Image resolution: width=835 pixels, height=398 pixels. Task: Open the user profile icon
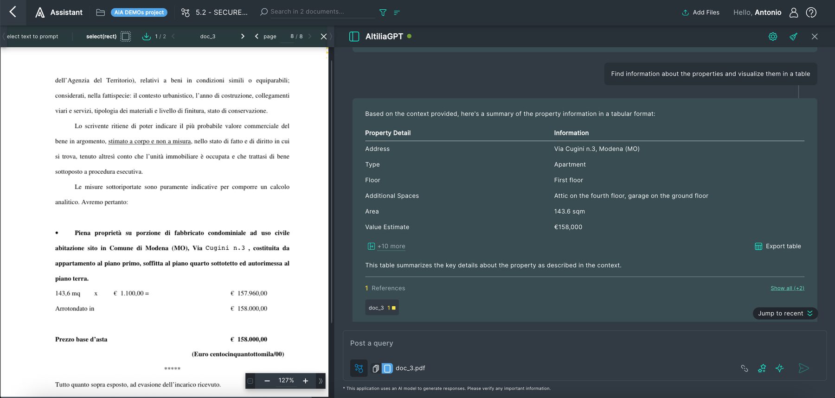794,13
